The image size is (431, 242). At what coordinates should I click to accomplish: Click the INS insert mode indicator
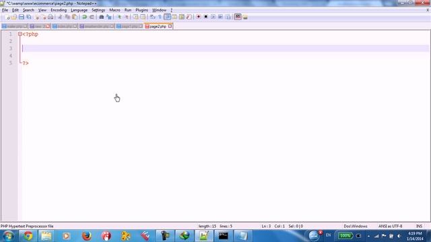419,227
